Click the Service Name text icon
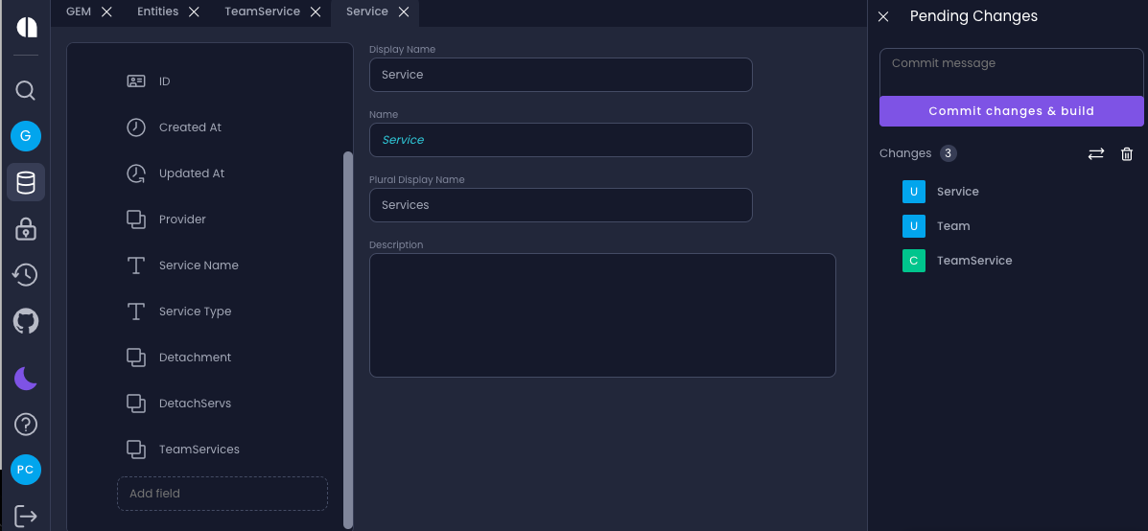1148x531 pixels. click(x=136, y=265)
